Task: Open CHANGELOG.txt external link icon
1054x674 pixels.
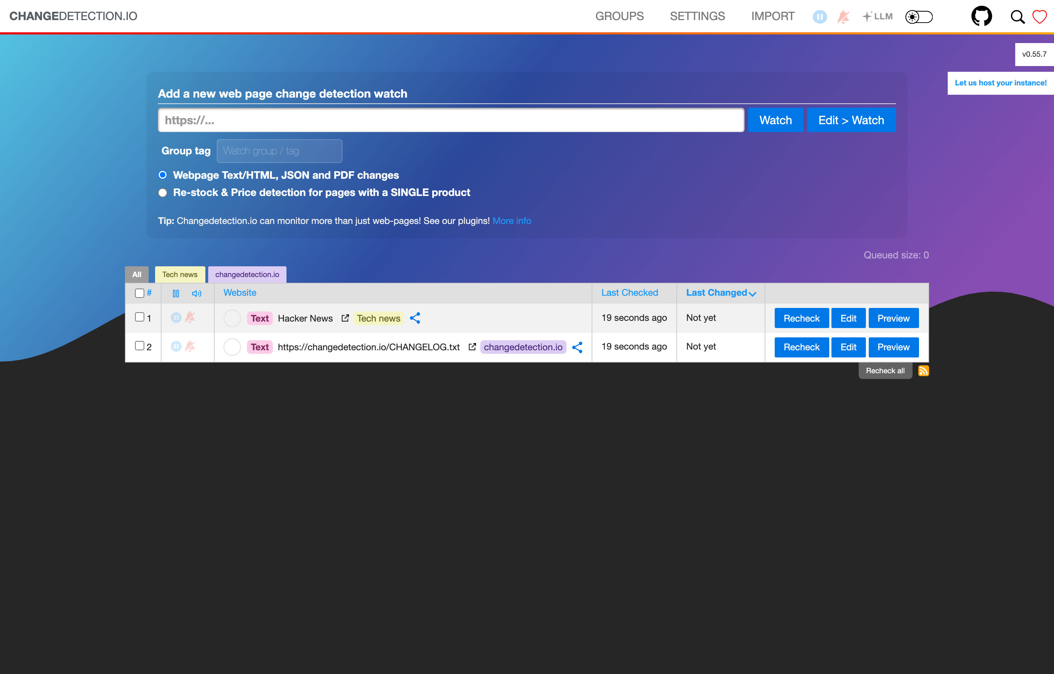Action: pyautogui.click(x=472, y=347)
